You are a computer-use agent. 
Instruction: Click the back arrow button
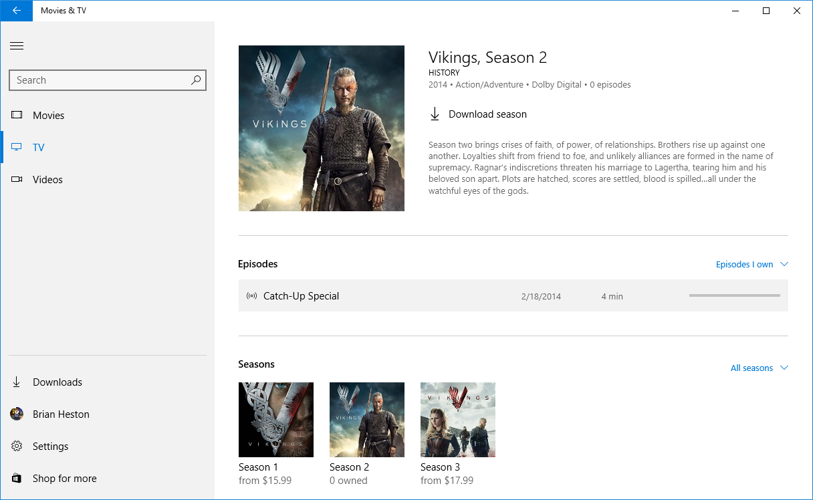(x=17, y=11)
